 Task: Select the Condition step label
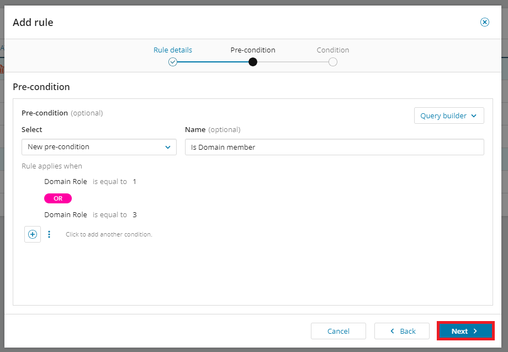click(332, 50)
